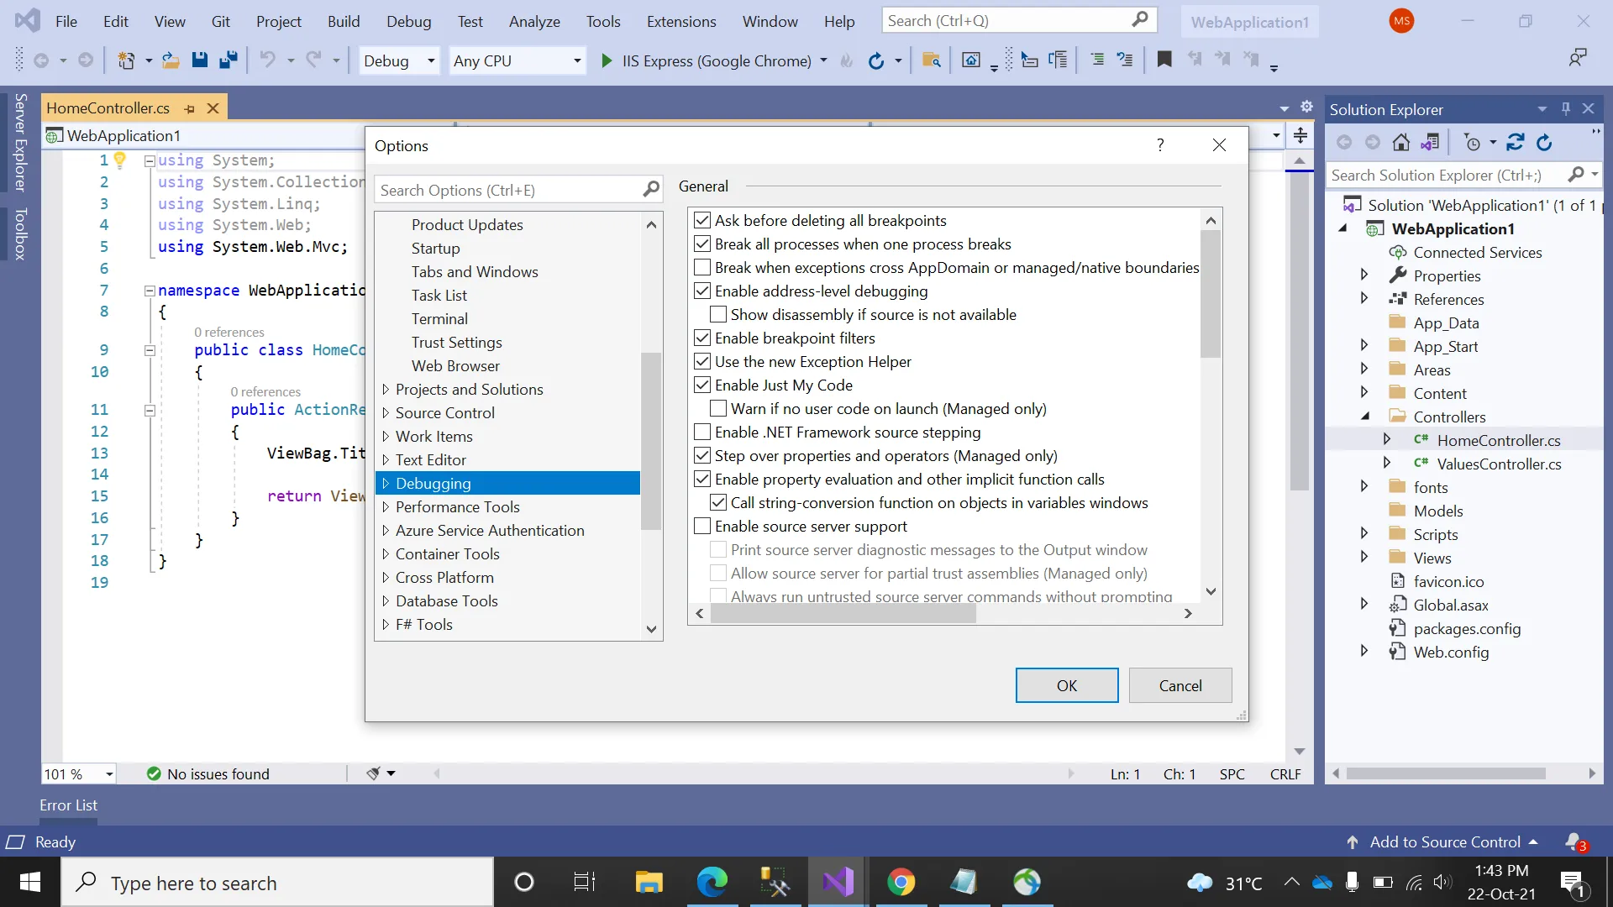Pin the HomeController.cs tab
Screen dimensions: 1613x907
190,108
